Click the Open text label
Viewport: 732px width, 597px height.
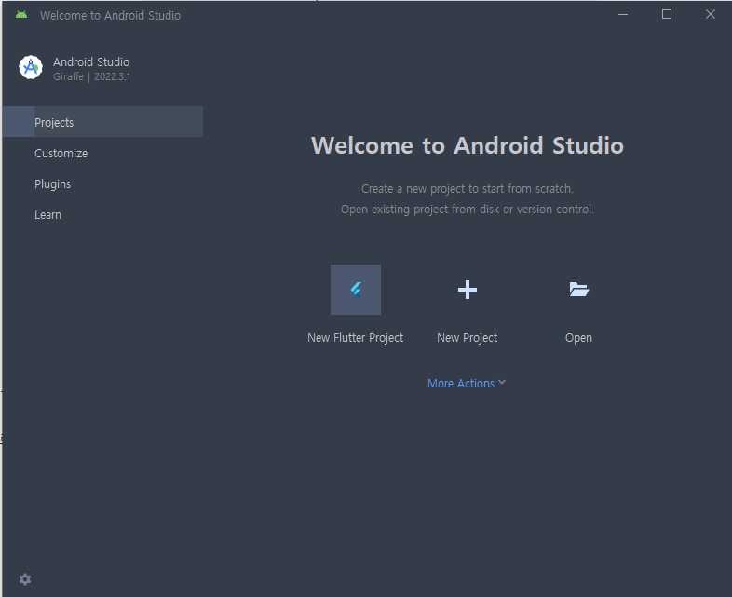tap(578, 337)
